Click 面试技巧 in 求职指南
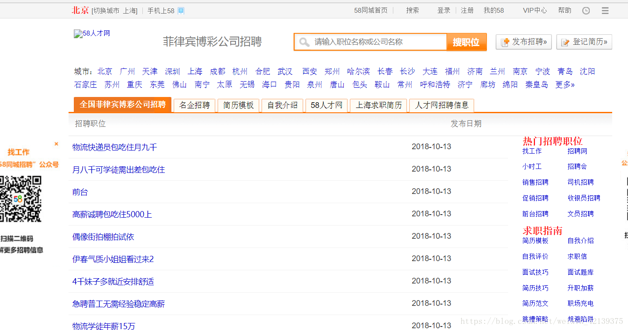This screenshot has width=628, height=330. (x=535, y=273)
